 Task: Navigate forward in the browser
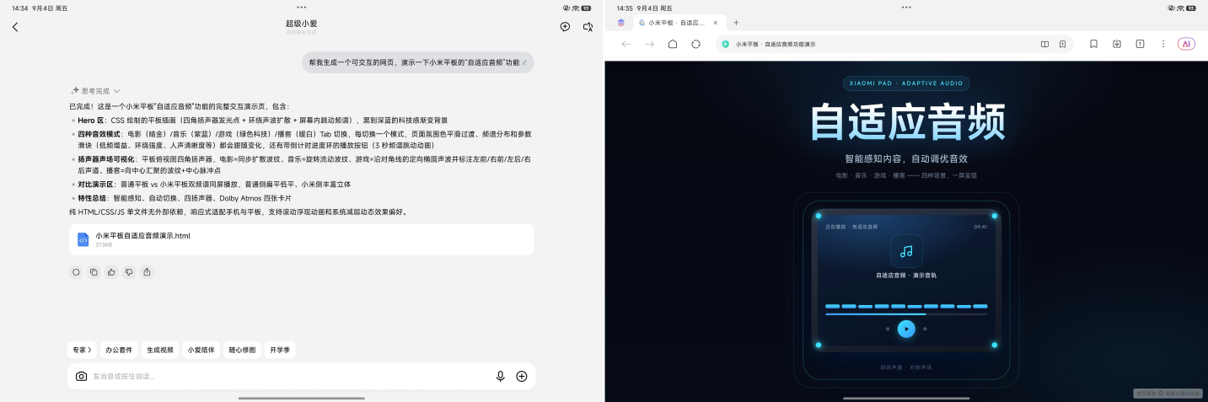[649, 44]
